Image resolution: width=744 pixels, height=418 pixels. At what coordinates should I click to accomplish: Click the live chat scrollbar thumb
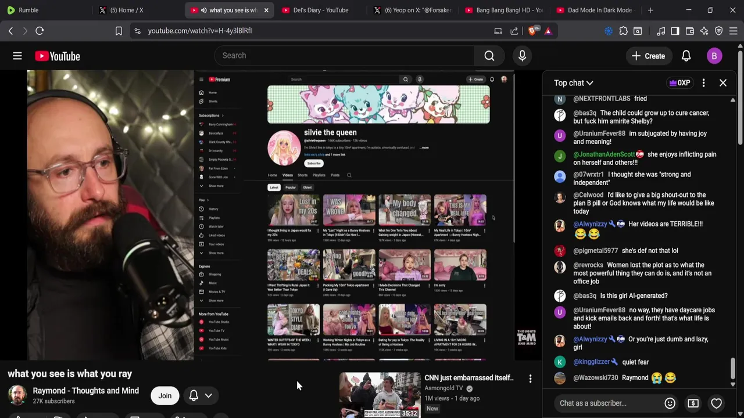click(732, 367)
